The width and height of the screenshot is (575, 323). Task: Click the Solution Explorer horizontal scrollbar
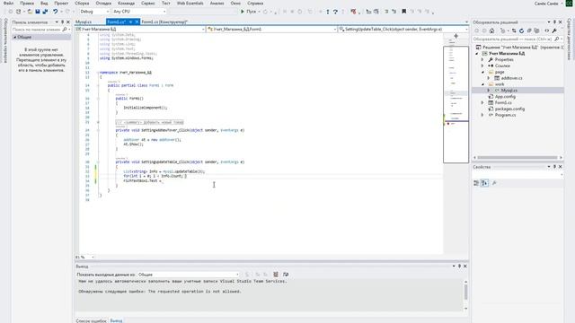pos(517,158)
